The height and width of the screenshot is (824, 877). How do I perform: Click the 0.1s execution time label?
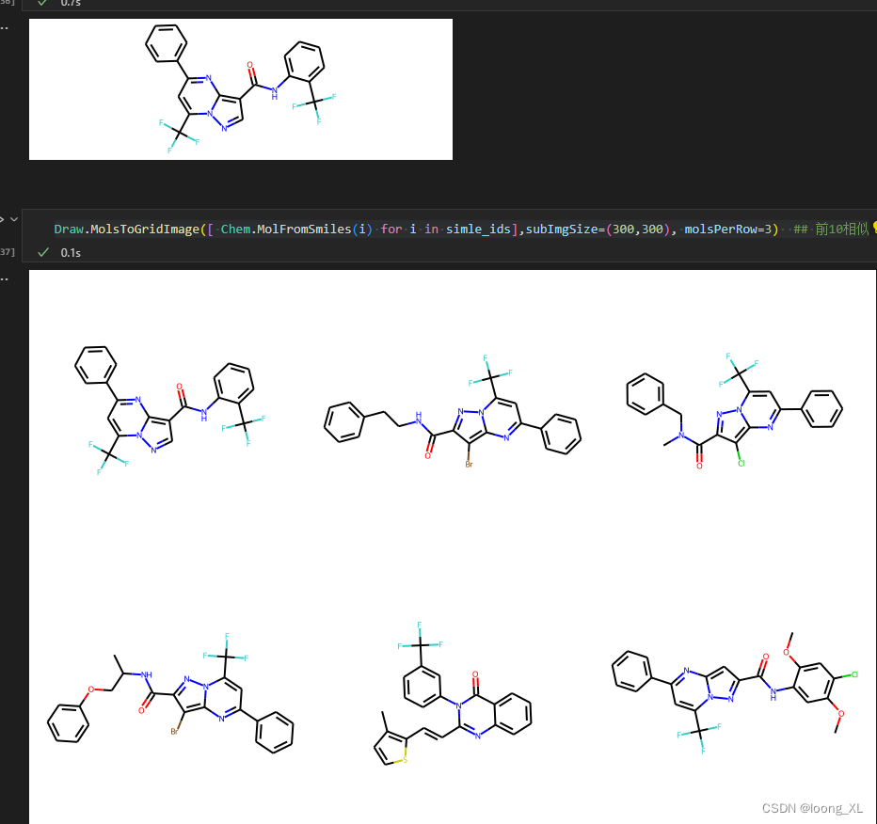(x=71, y=252)
